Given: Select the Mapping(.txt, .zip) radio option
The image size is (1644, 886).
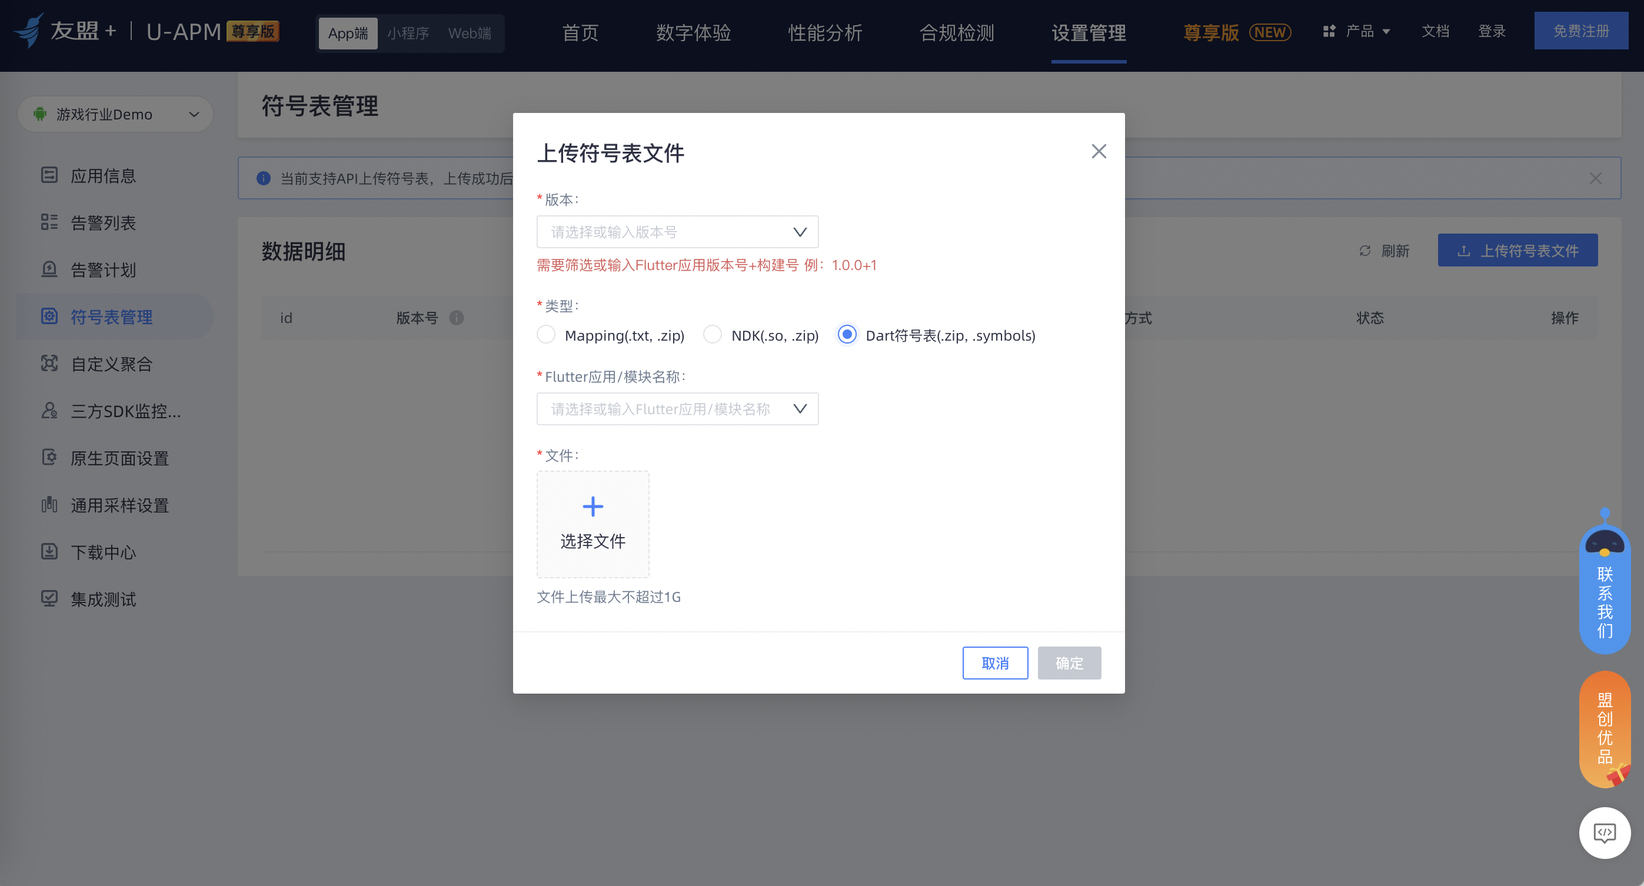Looking at the screenshot, I should 545,335.
